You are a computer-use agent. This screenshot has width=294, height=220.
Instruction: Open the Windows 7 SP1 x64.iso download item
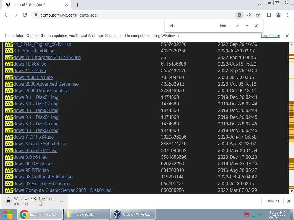point(34,201)
